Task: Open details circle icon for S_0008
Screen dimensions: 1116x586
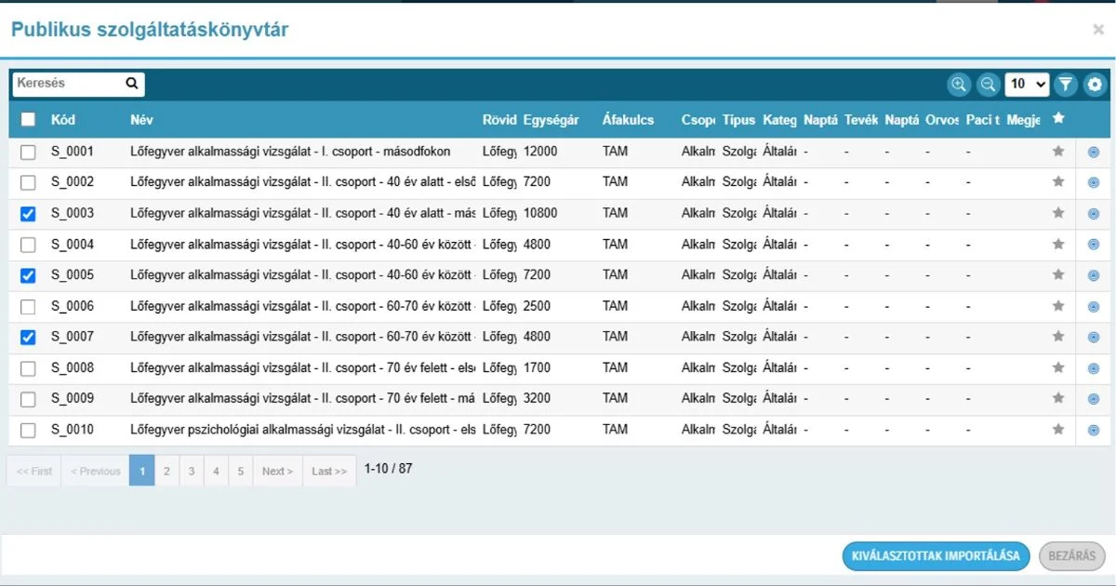Action: tap(1094, 368)
